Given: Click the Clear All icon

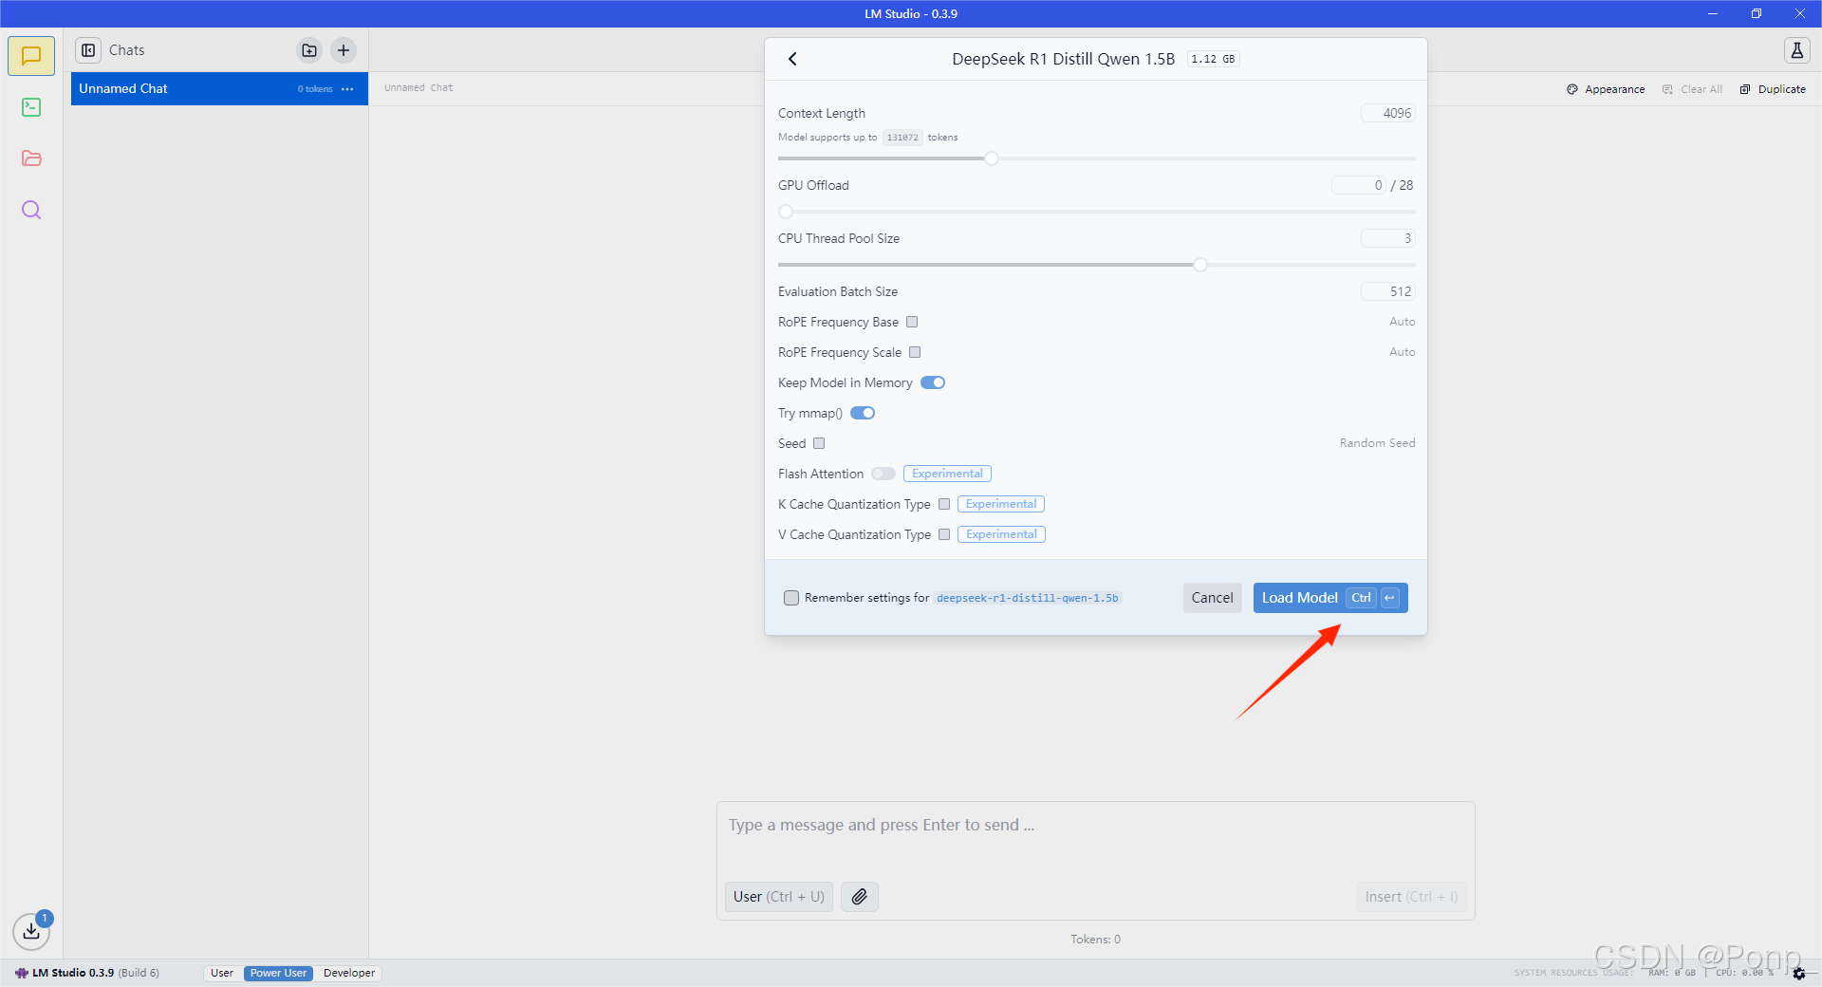Looking at the screenshot, I should pos(1667,89).
